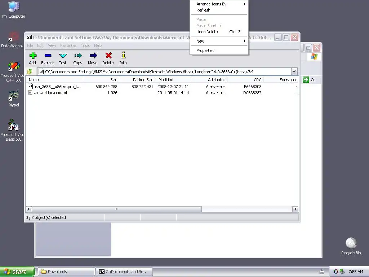This screenshot has width=369, height=277.
Task: Click the 7z icon in title bar
Action: [29, 37]
